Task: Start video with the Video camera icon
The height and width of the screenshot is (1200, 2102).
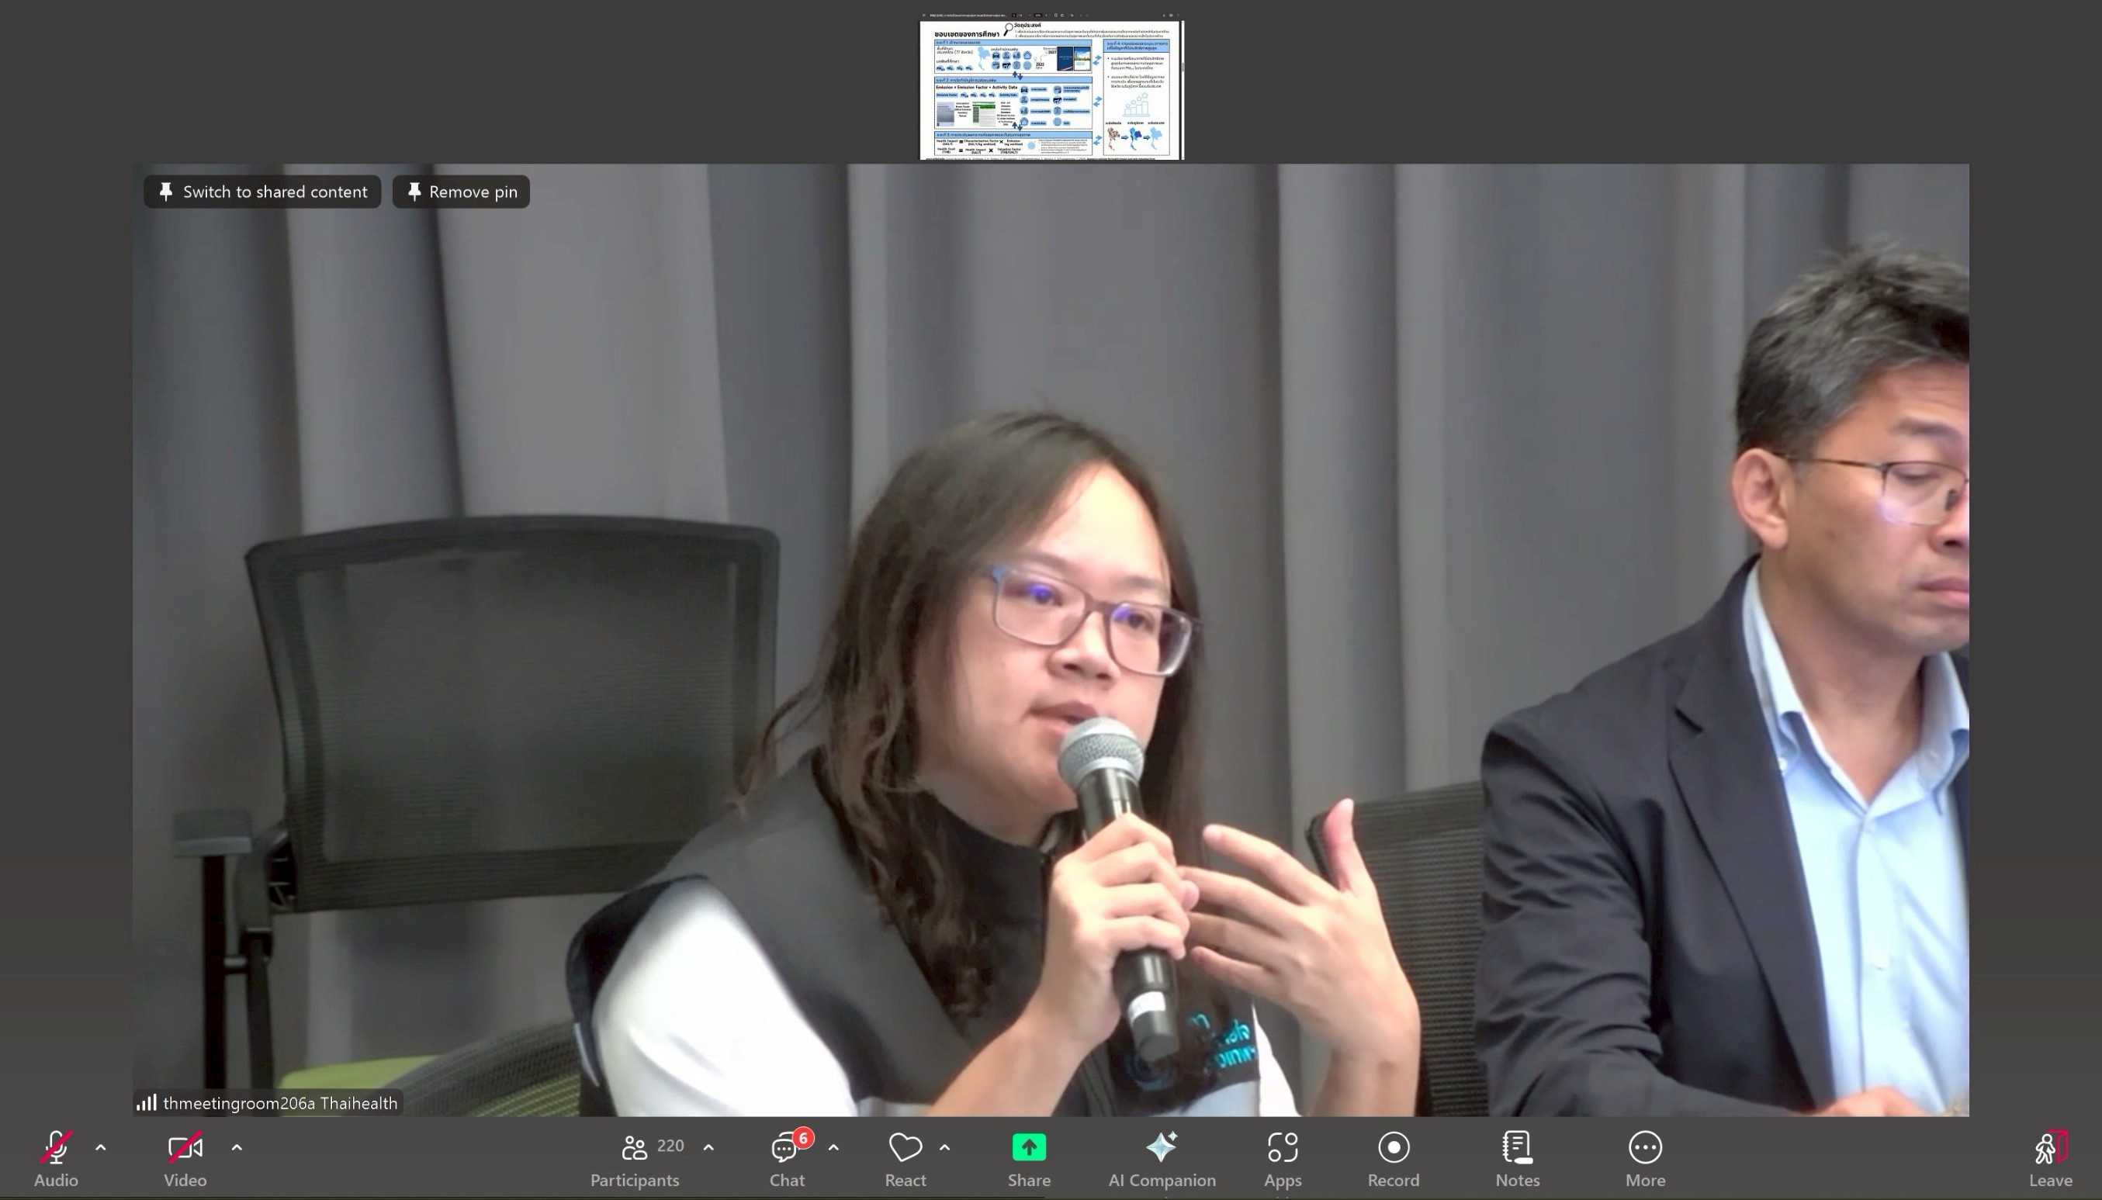Action: [x=185, y=1148]
